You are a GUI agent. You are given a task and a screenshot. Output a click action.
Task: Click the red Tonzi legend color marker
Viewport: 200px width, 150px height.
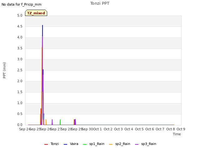click(x=46, y=144)
